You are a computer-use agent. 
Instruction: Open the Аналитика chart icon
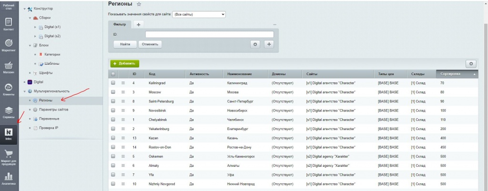point(9,178)
